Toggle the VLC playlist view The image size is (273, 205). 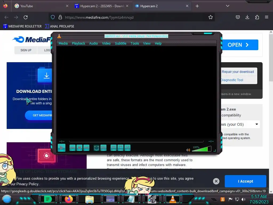pos(114,148)
